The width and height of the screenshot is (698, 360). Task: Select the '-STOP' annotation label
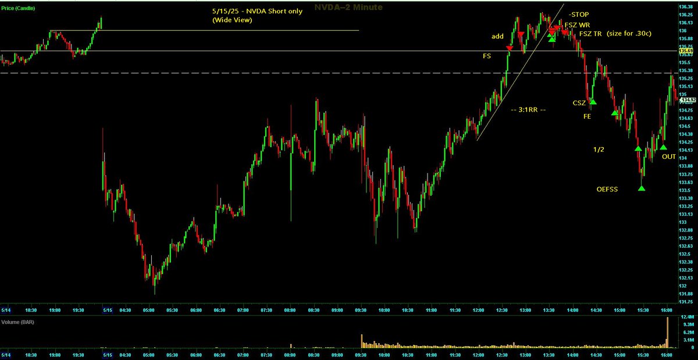point(579,15)
